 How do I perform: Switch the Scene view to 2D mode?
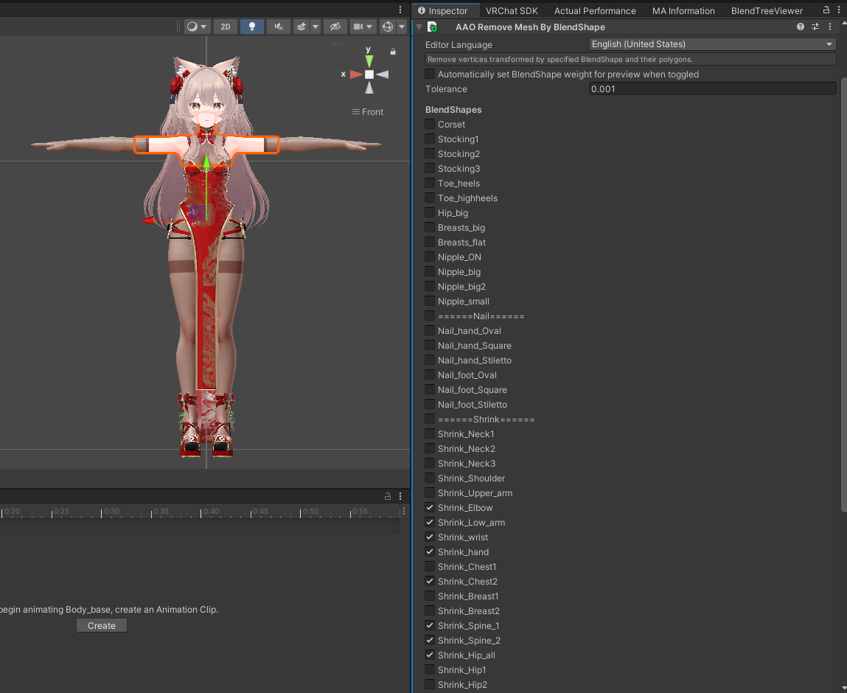pos(225,27)
